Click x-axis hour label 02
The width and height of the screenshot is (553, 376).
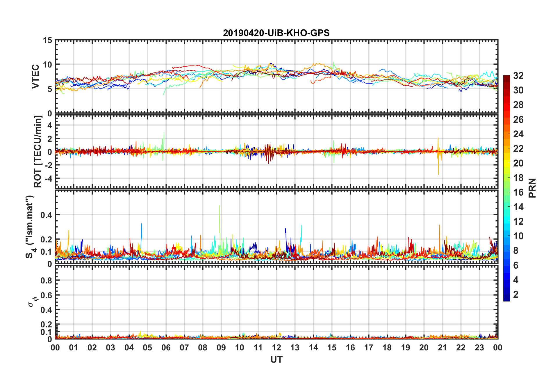click(x=92, y=347)
